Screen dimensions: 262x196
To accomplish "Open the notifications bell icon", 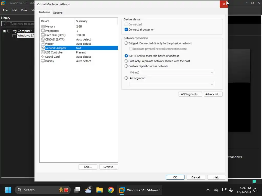I will click(x=255, y=190).
